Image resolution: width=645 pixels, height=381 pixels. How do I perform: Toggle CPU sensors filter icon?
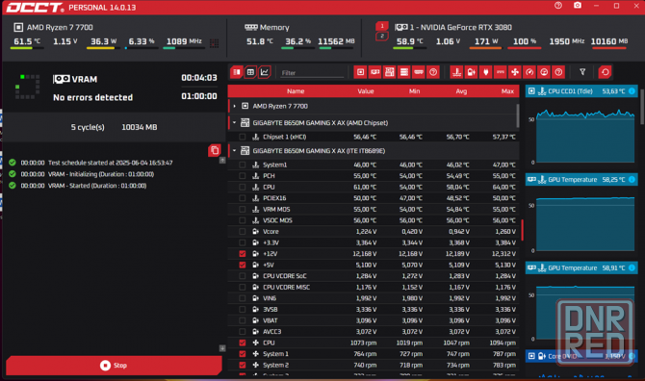click(360, 72)
